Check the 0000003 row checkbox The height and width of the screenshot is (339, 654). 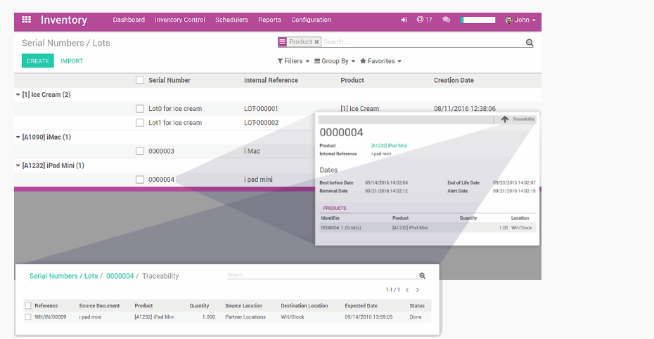pos(140,151)
